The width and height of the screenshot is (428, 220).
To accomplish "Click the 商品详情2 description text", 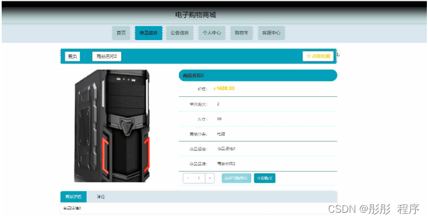I will (72, 208).
